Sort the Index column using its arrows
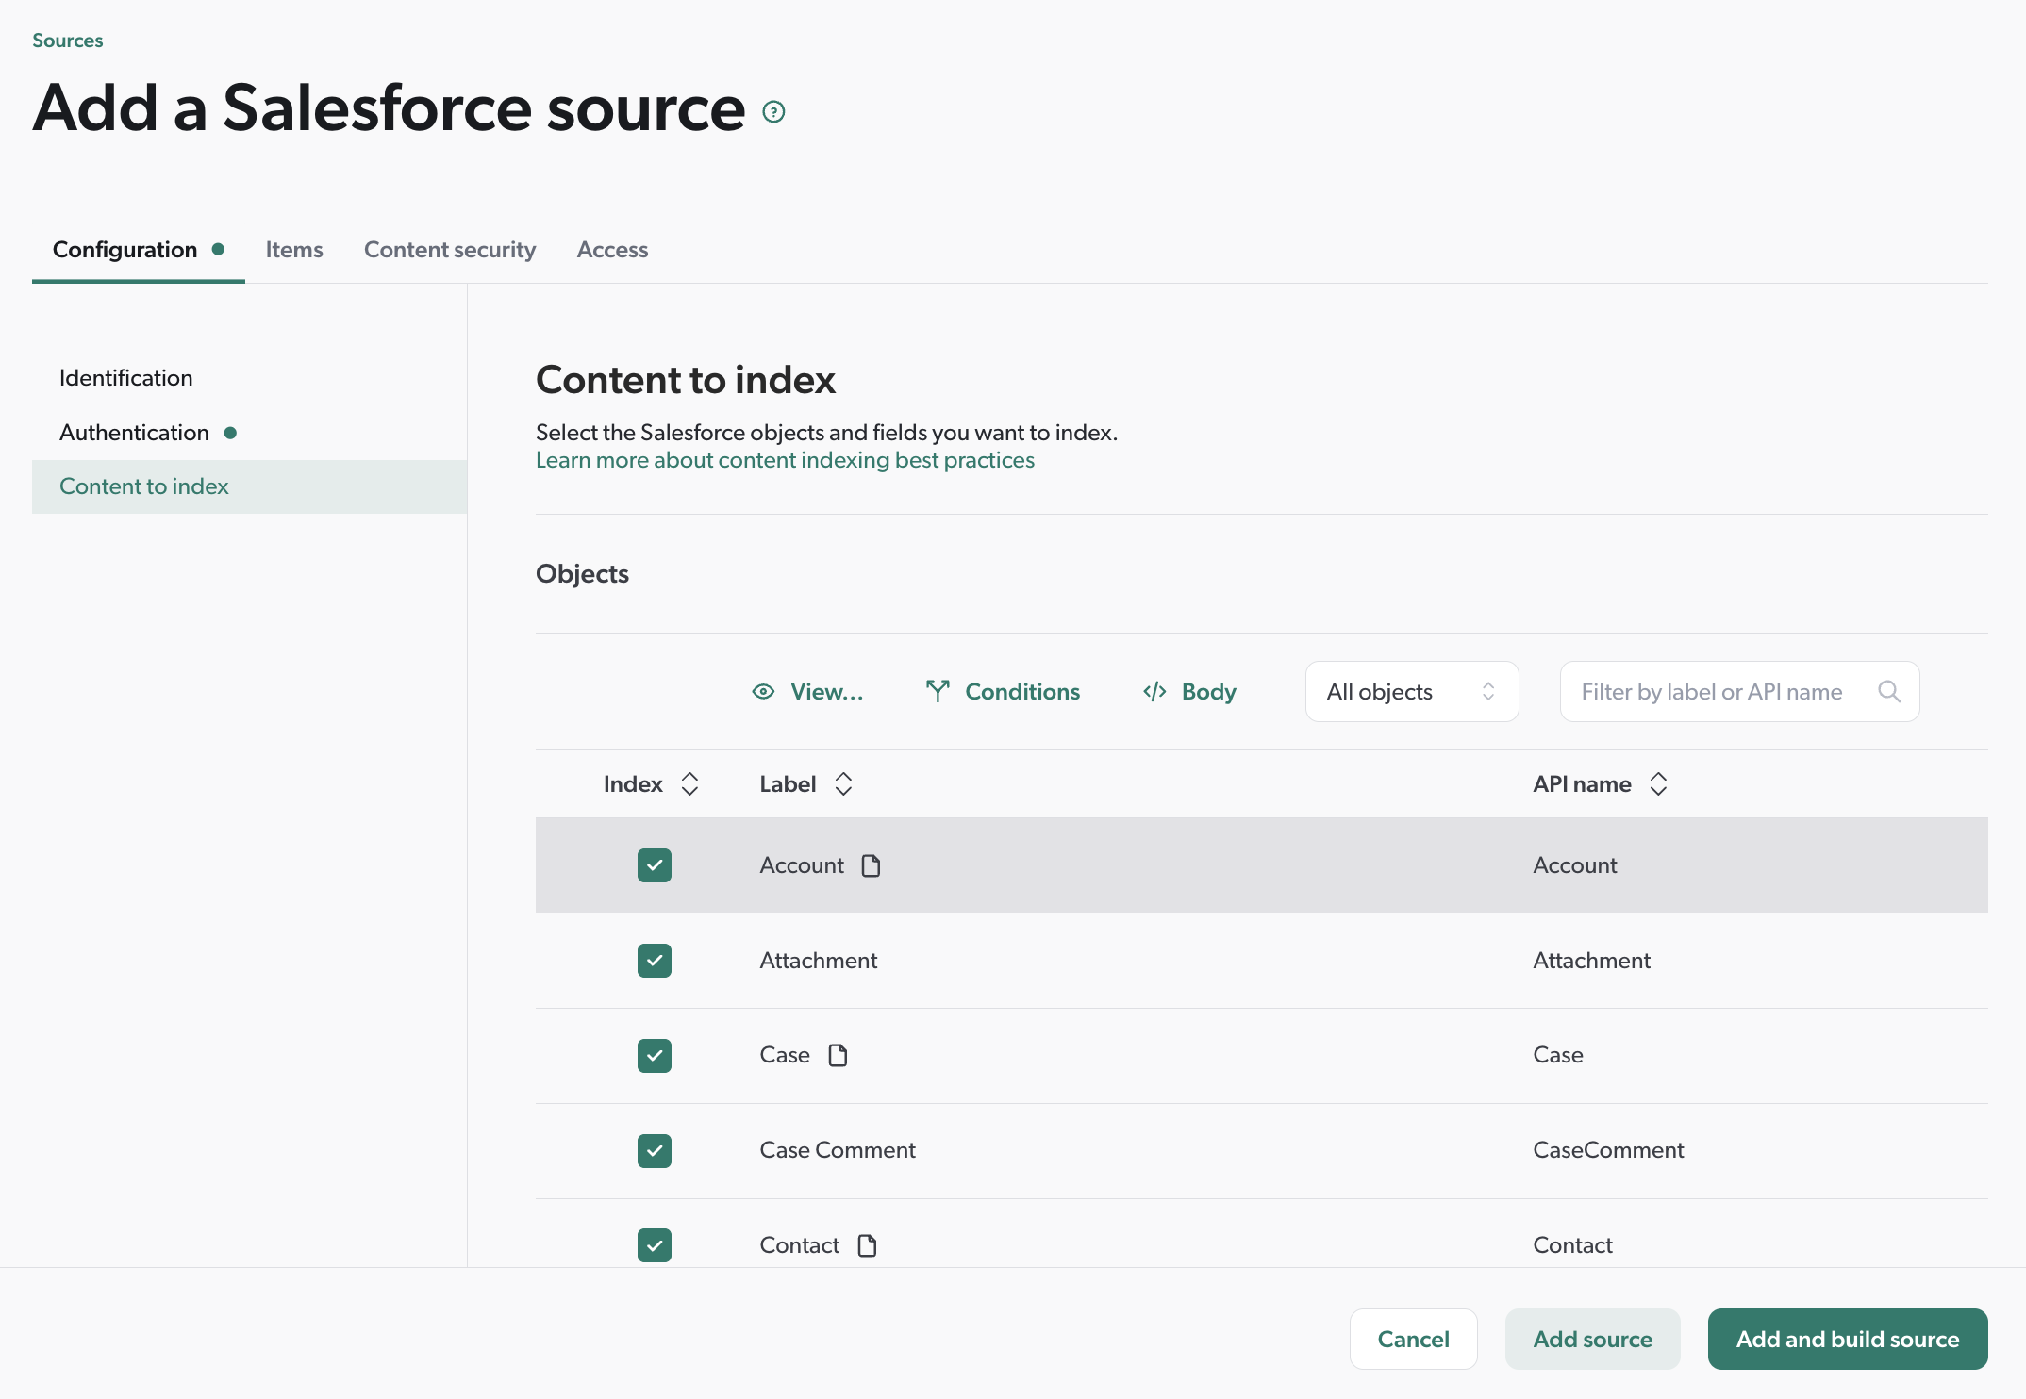The height and width of the screenshot is (1399, 2026). pyautogui.click(x=689, y=782)
